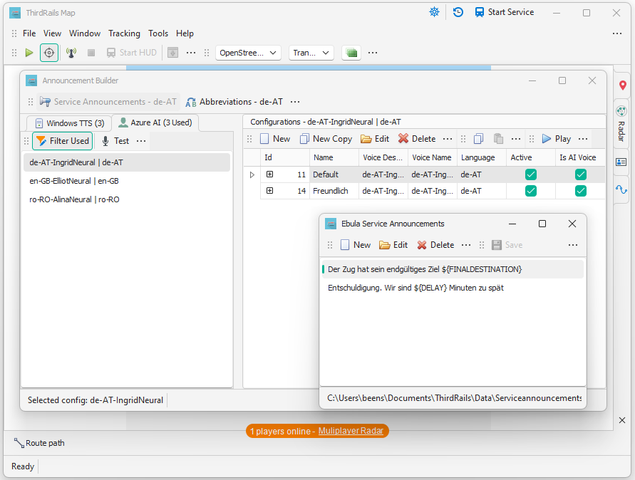Open the Tracking menu

click(x=124, y=33)
